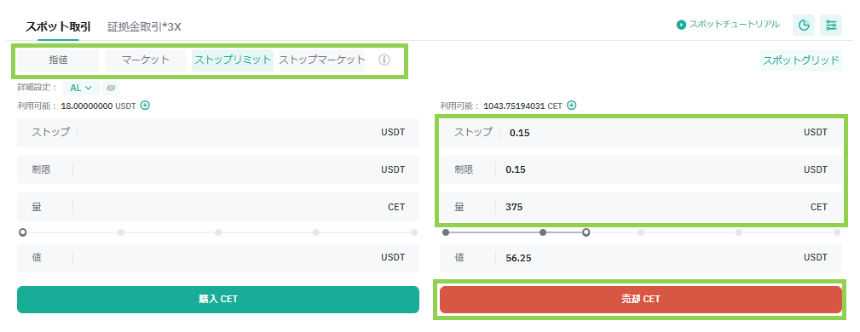Expand the AL advanced settings dropdown
The image size is (860, 332).
point(81,88)
